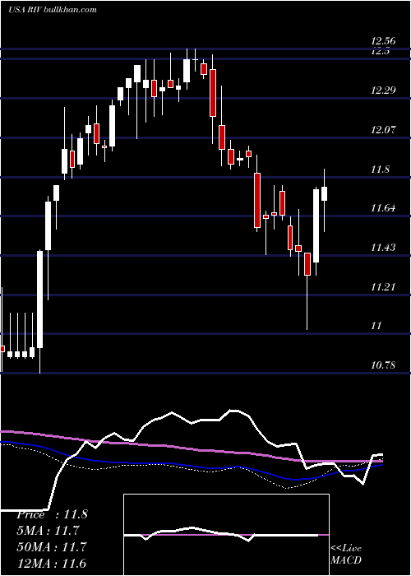Click the Price : 11.8 readout

point(52,514)
